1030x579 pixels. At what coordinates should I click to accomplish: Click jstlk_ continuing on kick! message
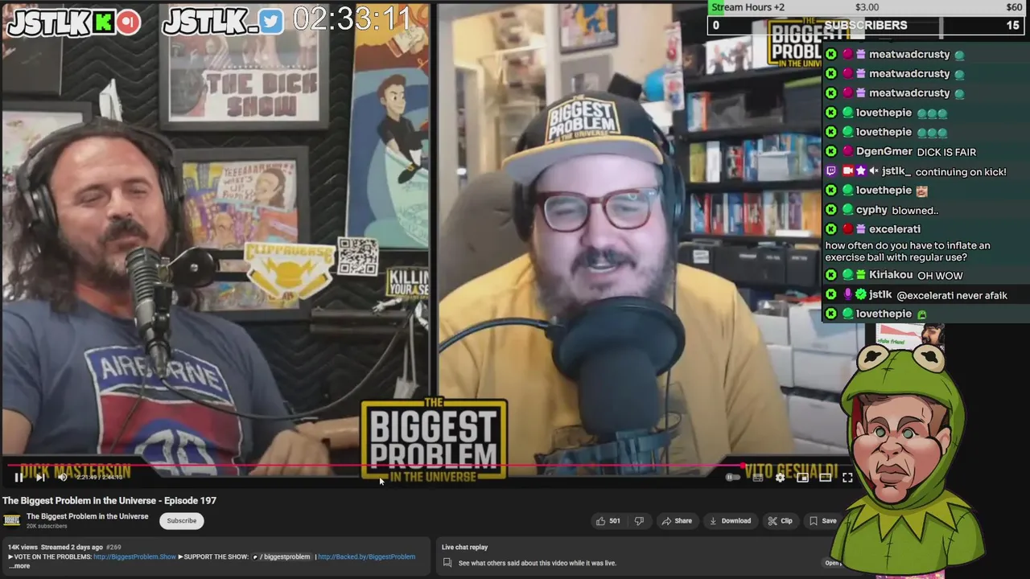click(960, 172)
